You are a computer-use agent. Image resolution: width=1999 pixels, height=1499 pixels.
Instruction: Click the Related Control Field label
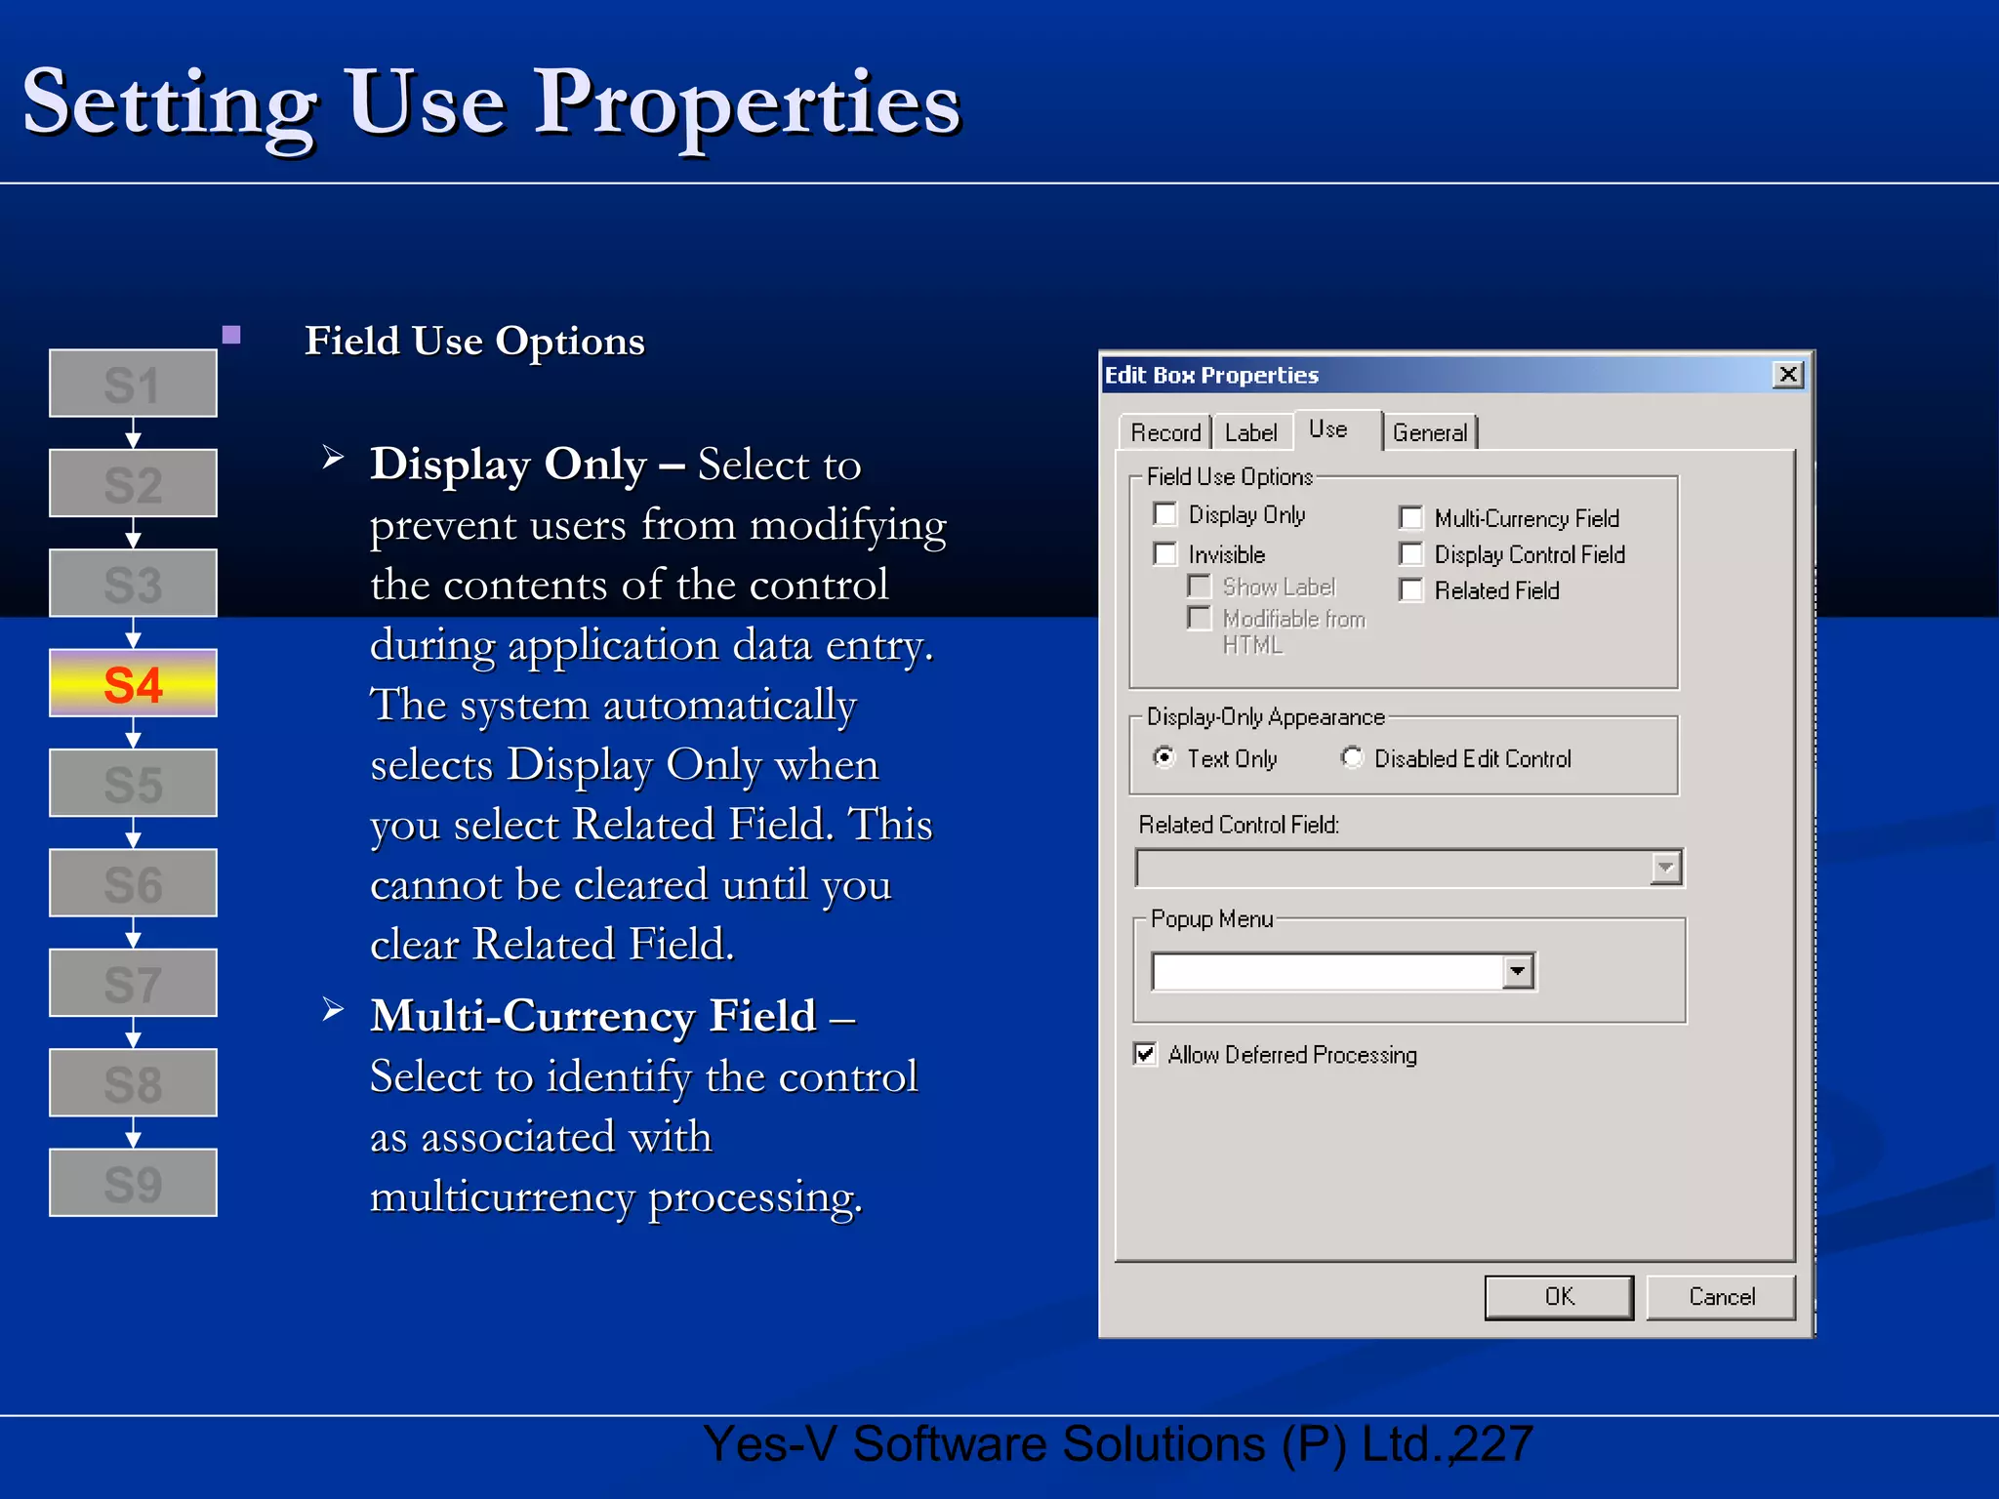pos(1239,825)
